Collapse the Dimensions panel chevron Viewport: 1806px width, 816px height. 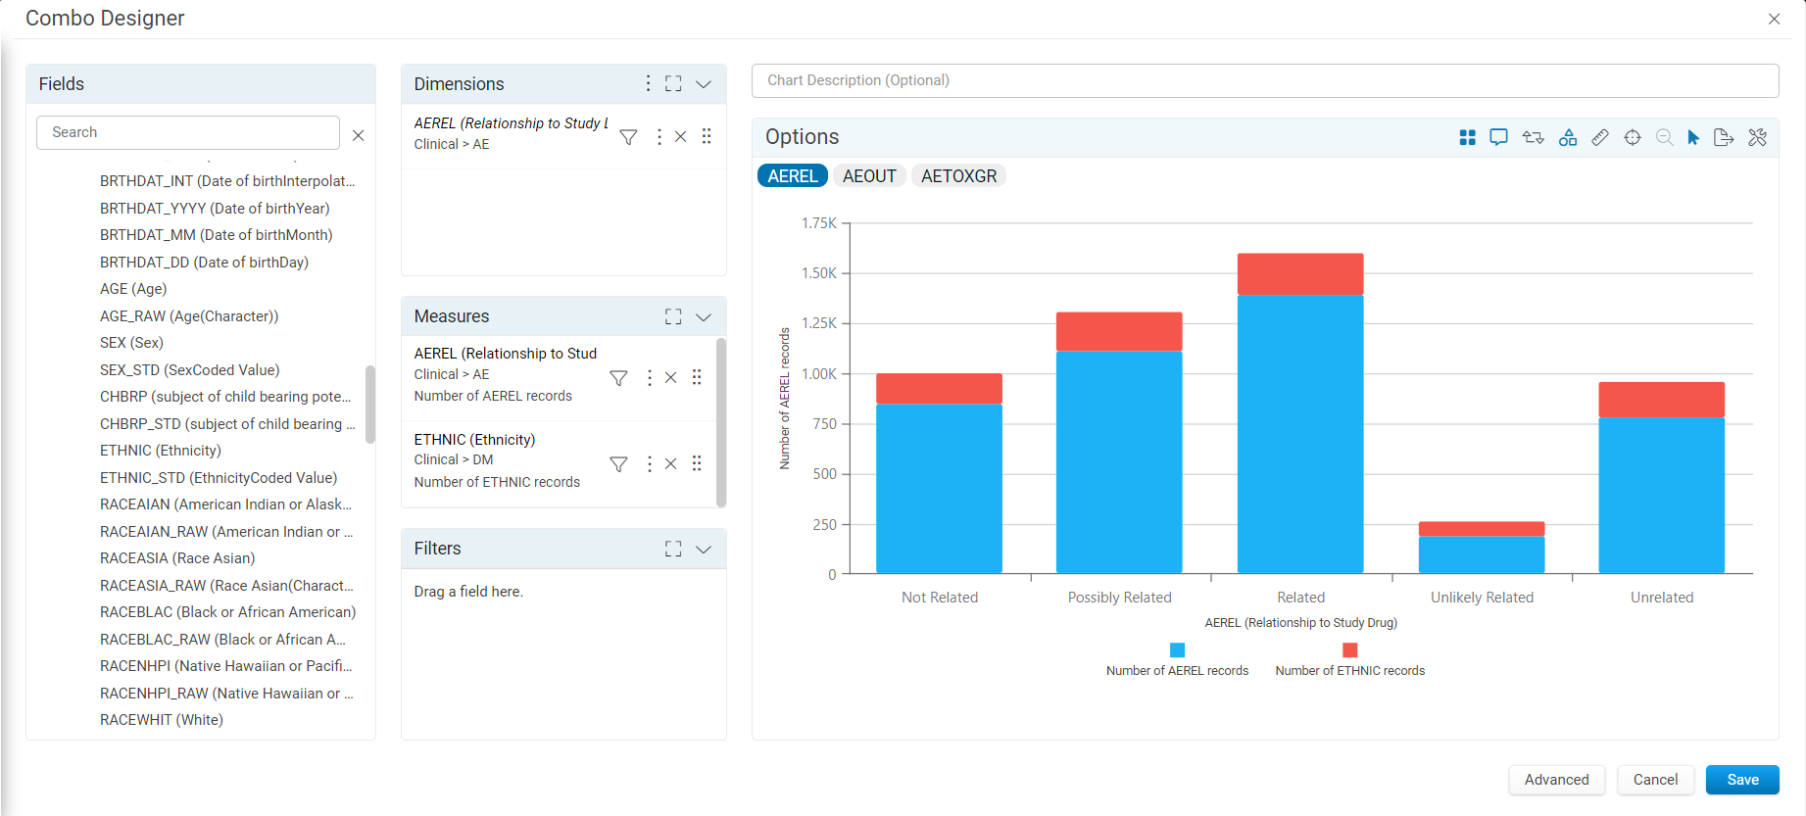pyautogui.click(x=704, y=84)
